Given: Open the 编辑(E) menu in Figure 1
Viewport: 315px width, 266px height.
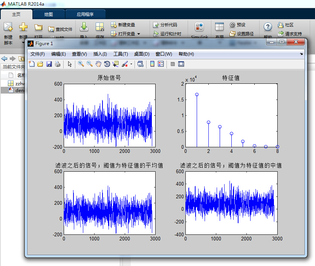Looking at the screenshot, I should pos(58,54).
